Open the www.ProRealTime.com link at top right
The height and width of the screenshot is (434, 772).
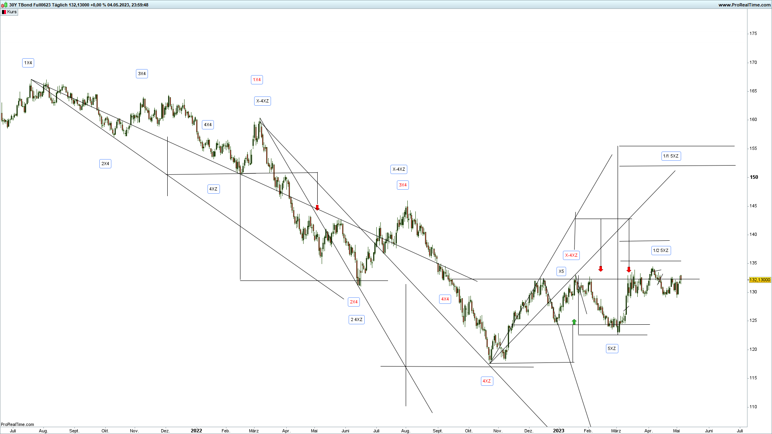744,5
